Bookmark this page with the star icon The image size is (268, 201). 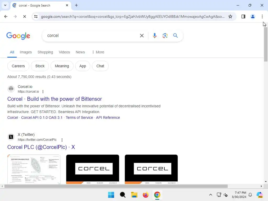coord(230,16)
